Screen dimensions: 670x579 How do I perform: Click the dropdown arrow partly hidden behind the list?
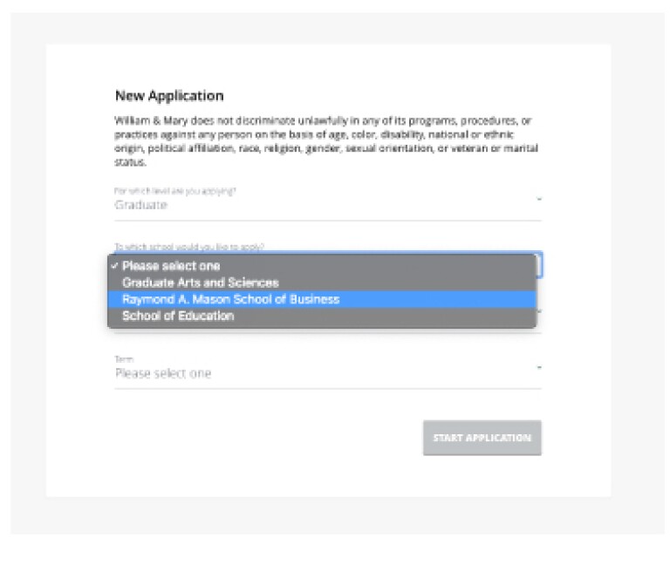pyautogui.click(x=539, y=311)
